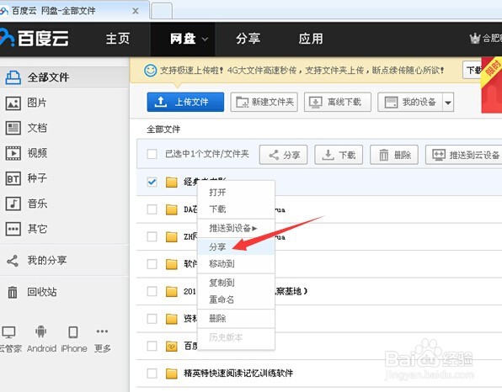This screenshot has height=392, width=502.
Task: Check the 软件 folder checkbox
Action: pos(152,264)
